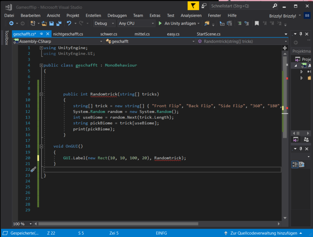Screen dimensions: 313x237
Task: Click the Save All toolbar icon
Action: tap(59, 24)
